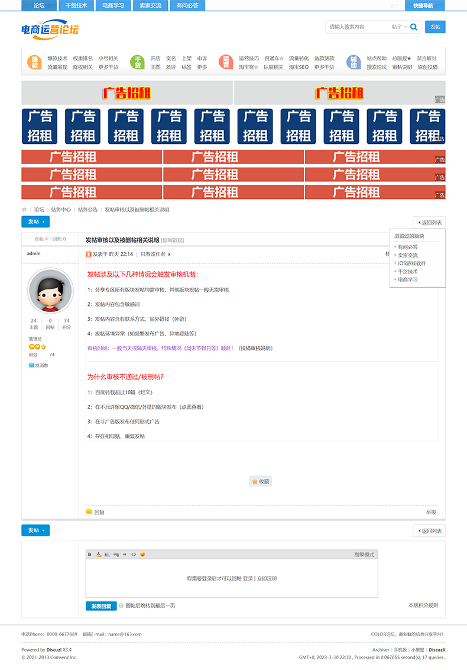Open the 卖家交流 nav tab
Image resolution: width=467 pixels, height=670 pixels.
tap(150, 5)
